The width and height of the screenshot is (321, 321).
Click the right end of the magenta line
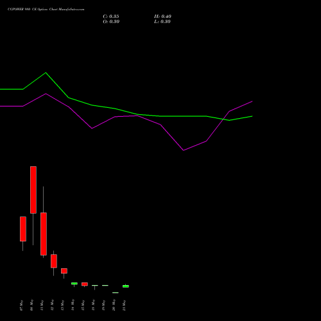pyautogui.click(x=252, y=101)
